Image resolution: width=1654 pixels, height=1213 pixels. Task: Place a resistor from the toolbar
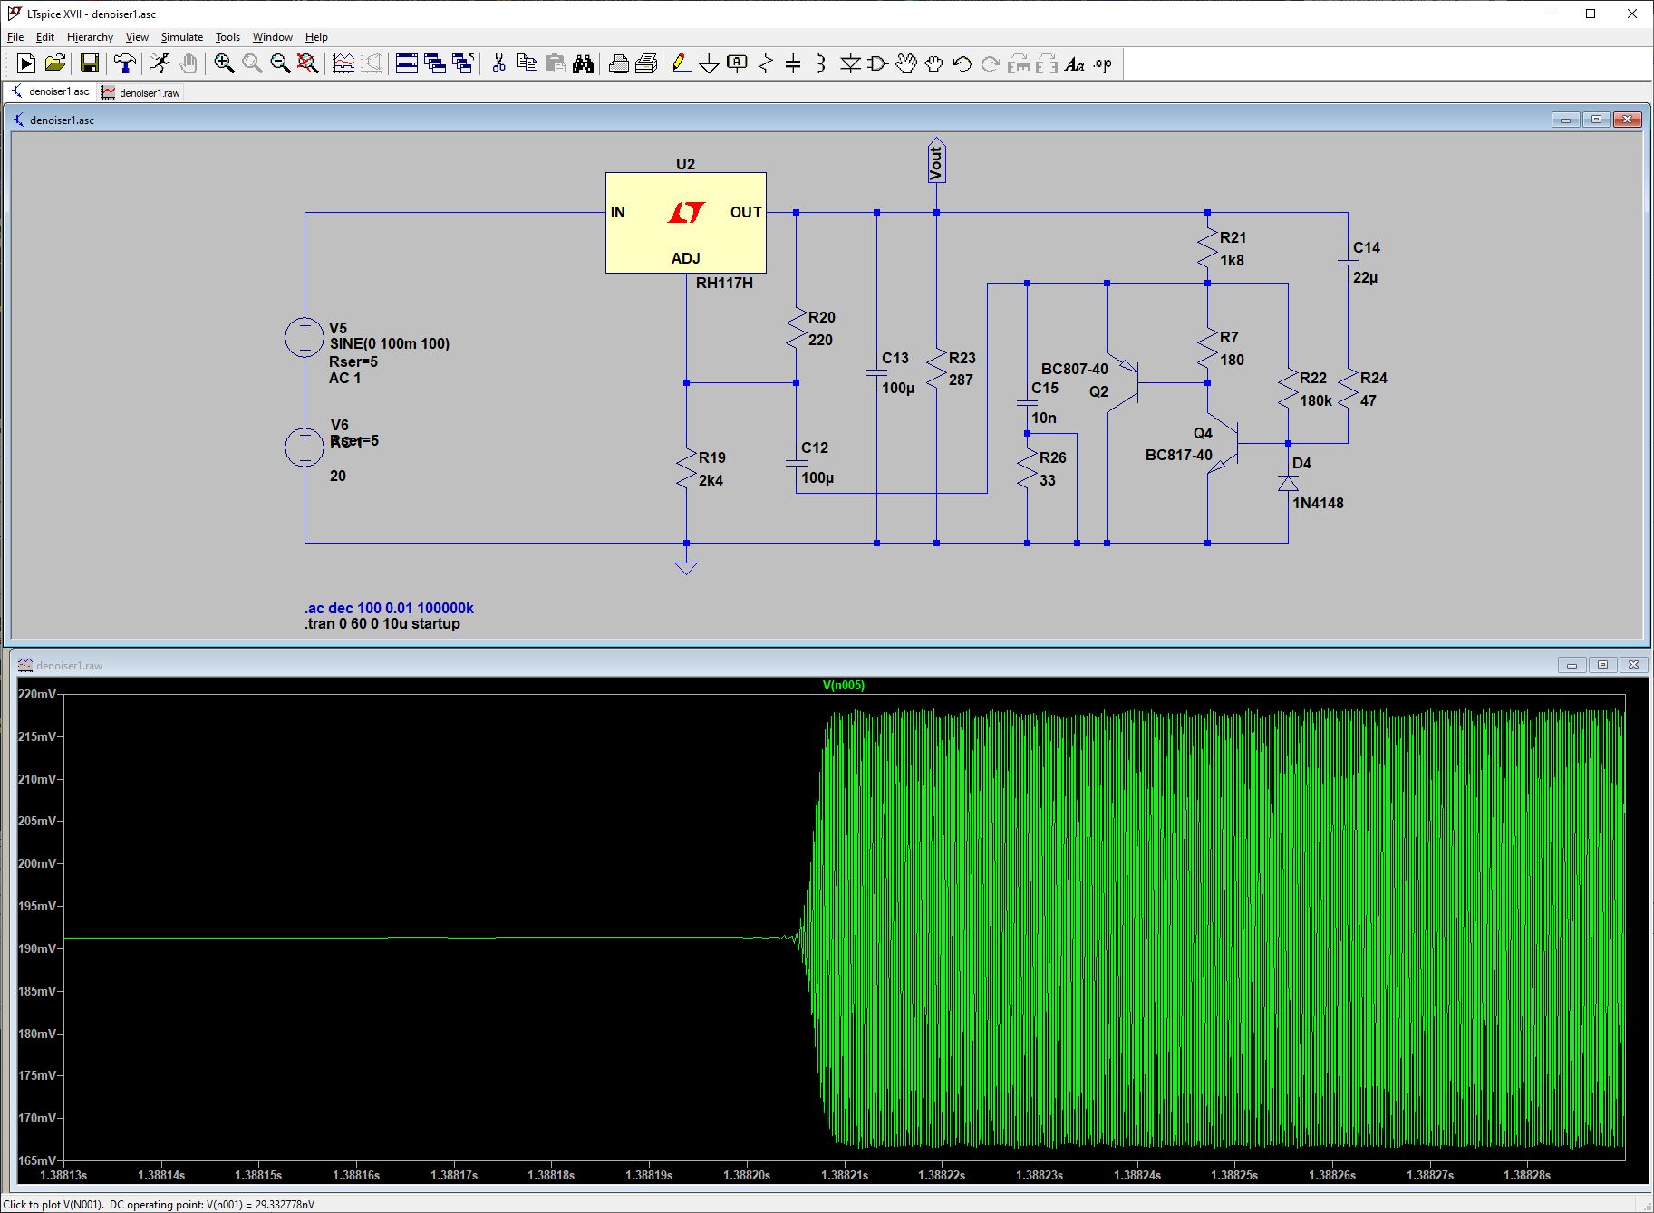pos(766,63)
